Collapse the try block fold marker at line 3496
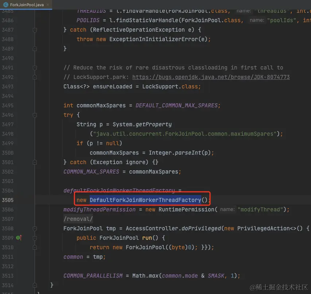Viewport: 311px width, 294px height. [x=35, y=115]
